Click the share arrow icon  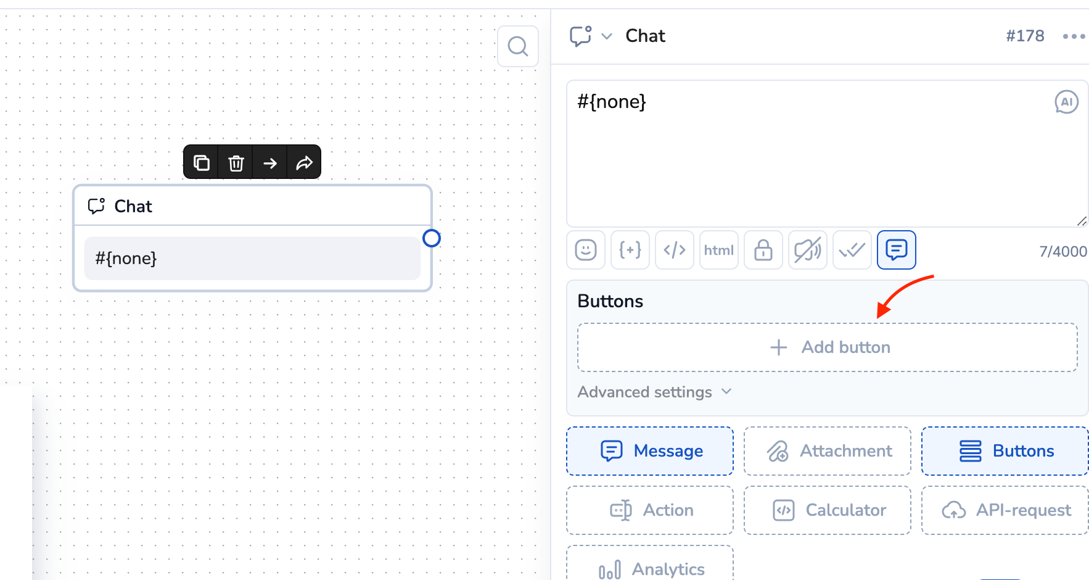pyautogui.click(x=304, y=163)
